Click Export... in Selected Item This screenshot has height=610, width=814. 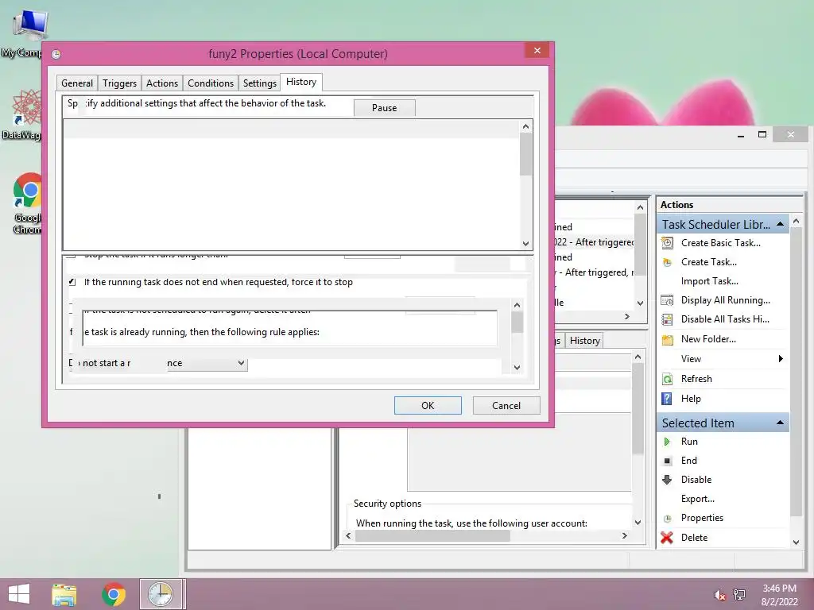coord(698,499)
